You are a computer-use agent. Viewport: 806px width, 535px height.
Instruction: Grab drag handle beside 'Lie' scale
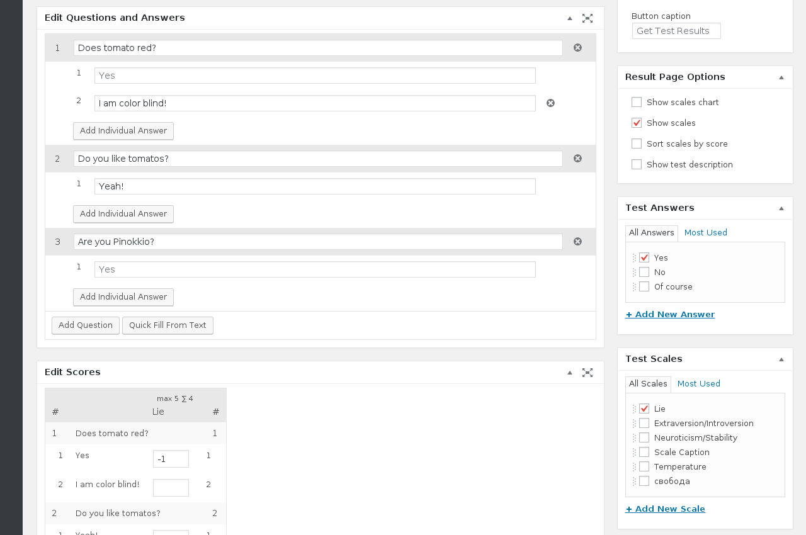(x=634, y=409)
